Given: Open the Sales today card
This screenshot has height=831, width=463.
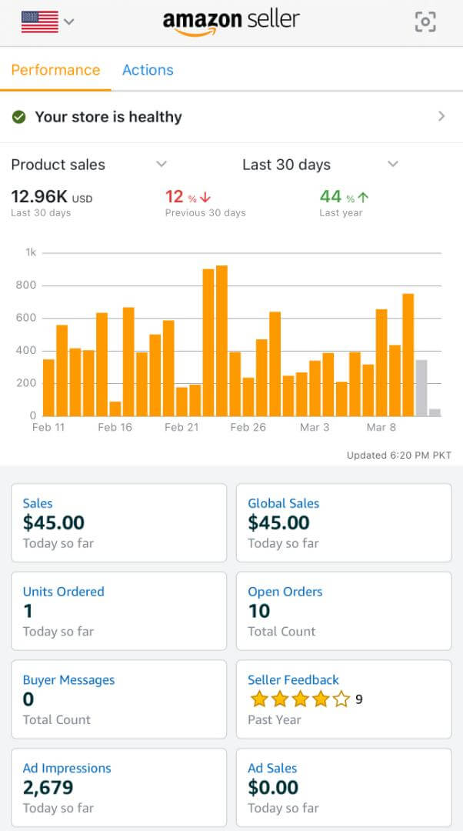Looking at the screenshot, I should click(x=118, y=522).
